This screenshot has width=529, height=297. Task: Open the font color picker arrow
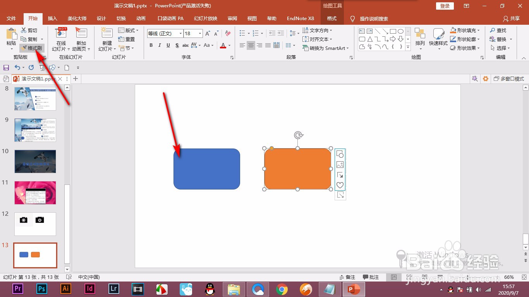(x=229, y=45)
